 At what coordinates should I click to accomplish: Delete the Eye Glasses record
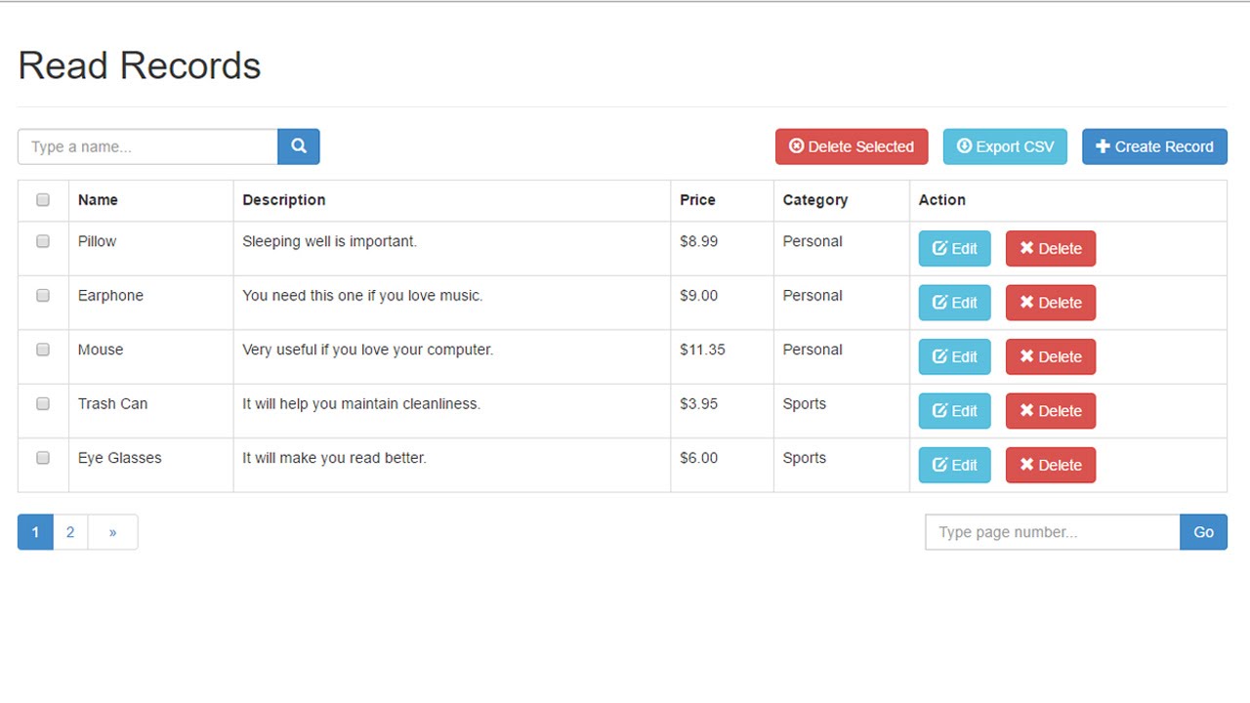click(x=1051, y=465)
